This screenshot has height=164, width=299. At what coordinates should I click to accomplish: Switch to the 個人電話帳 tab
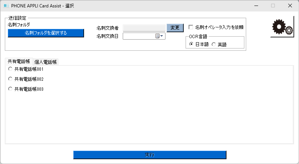pos(46,62)
